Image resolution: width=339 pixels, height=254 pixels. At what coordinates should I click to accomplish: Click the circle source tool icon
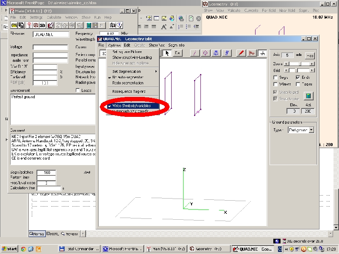(x=206, y=53)
